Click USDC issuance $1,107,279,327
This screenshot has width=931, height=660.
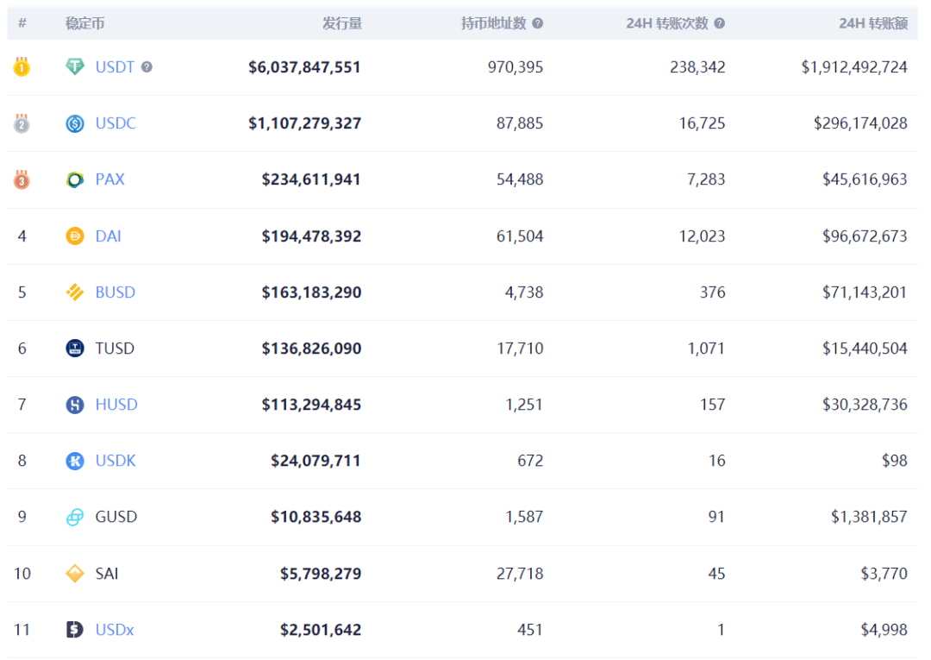(304, 123)
